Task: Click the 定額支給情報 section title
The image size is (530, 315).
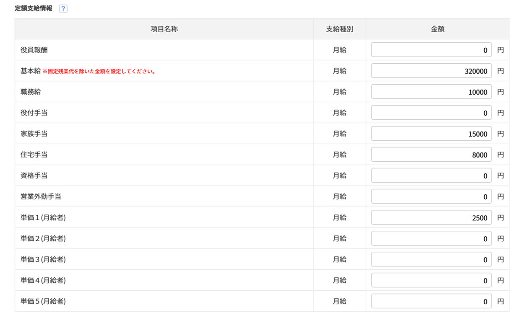Action: tap(34, 8)
